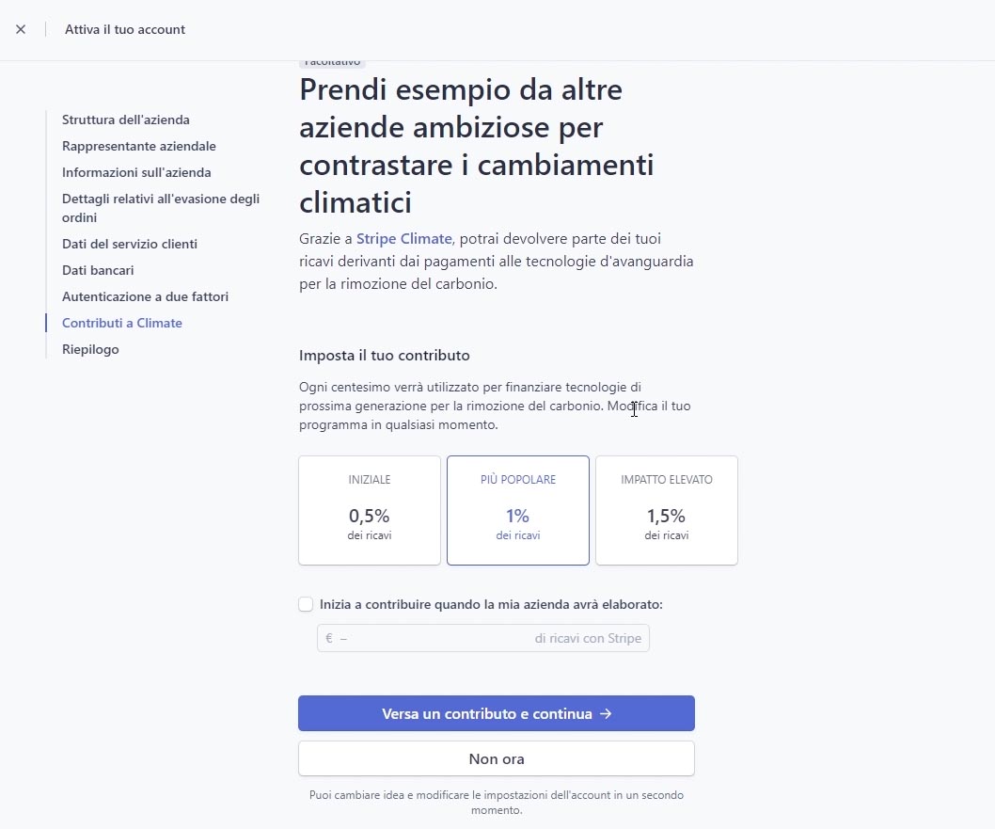This screenshot has height=829, width=995.
Task: Select Contributi a Climate step
Action: (x=122, y=323)
